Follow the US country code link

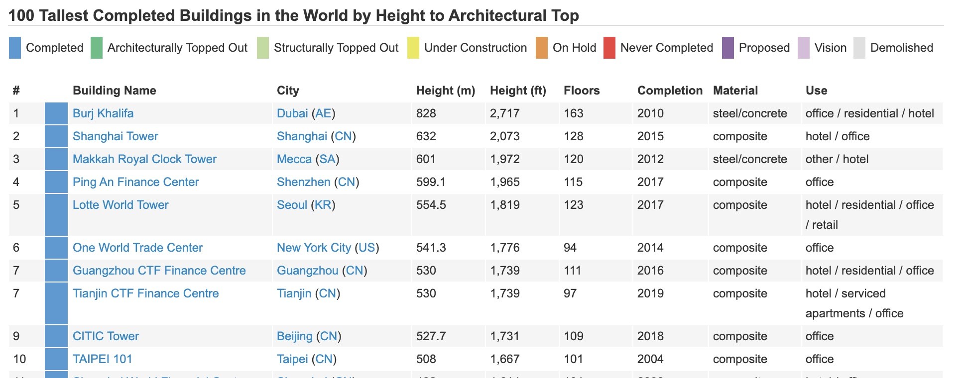coord(367,248)
